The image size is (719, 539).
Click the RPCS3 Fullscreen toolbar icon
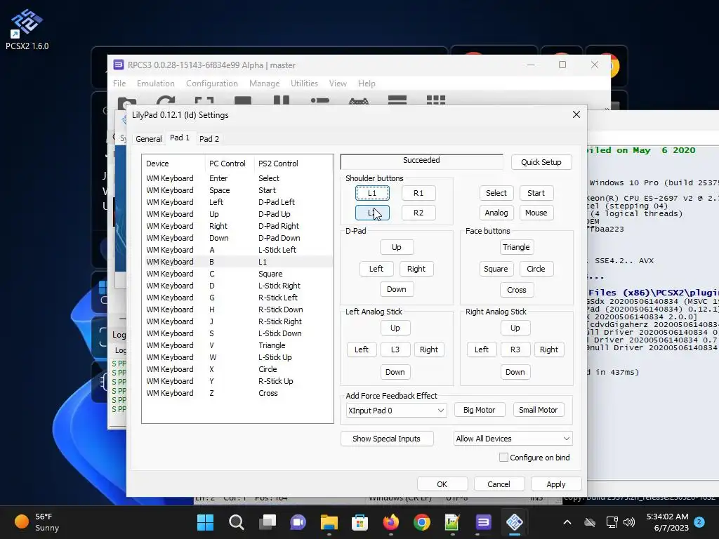pyautogui.click(x=204, y=101)
